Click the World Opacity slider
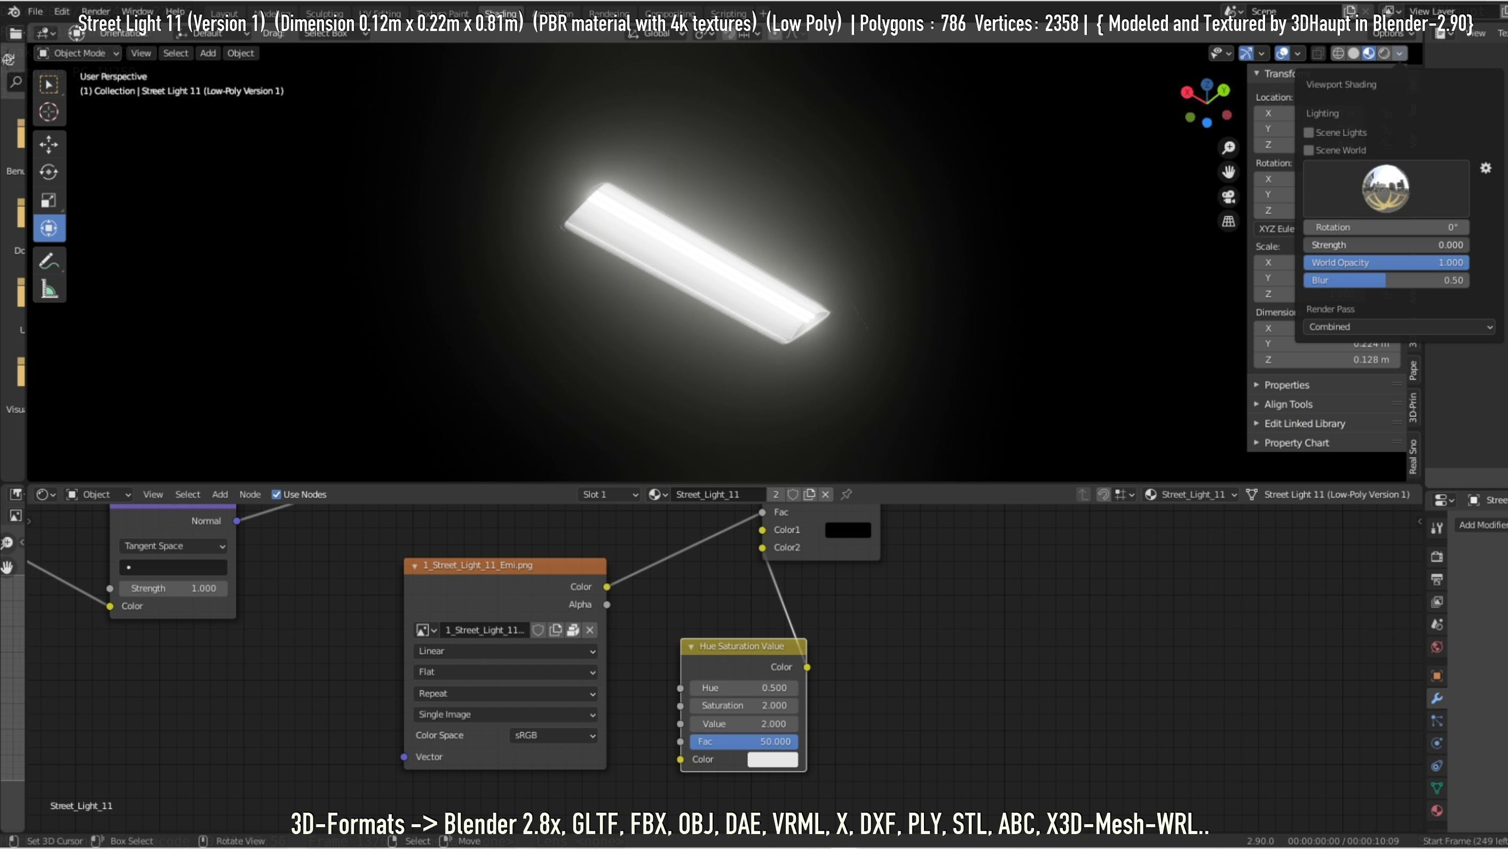The height and width of the screenshot is (849, 1508). [1386, 263]
